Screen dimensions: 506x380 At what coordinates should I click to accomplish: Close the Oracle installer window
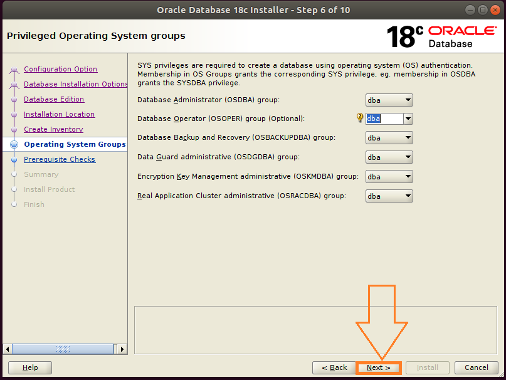click(x=495, y=10)
